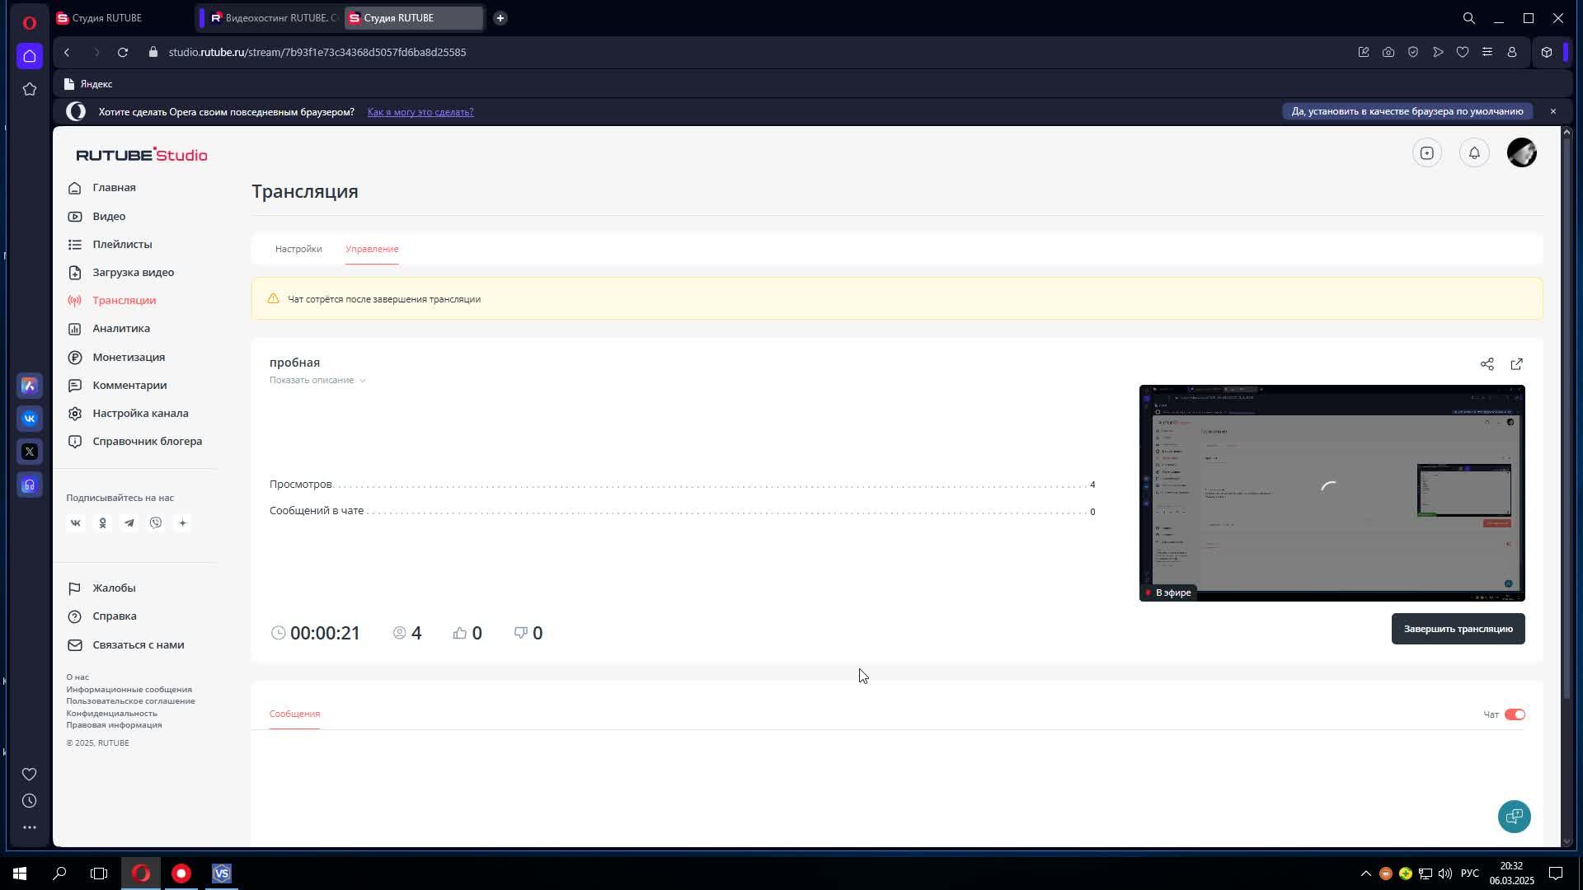Screen dimensions: 1583x890
Task: Open Aria AI icon in Opera sidebar
Action: point(30,386)
